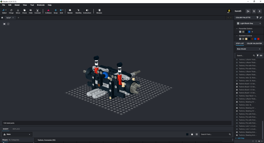This screenshot has width=264, height=143.
Task: Click the Clone tool icon
Action: pos(24,11)
